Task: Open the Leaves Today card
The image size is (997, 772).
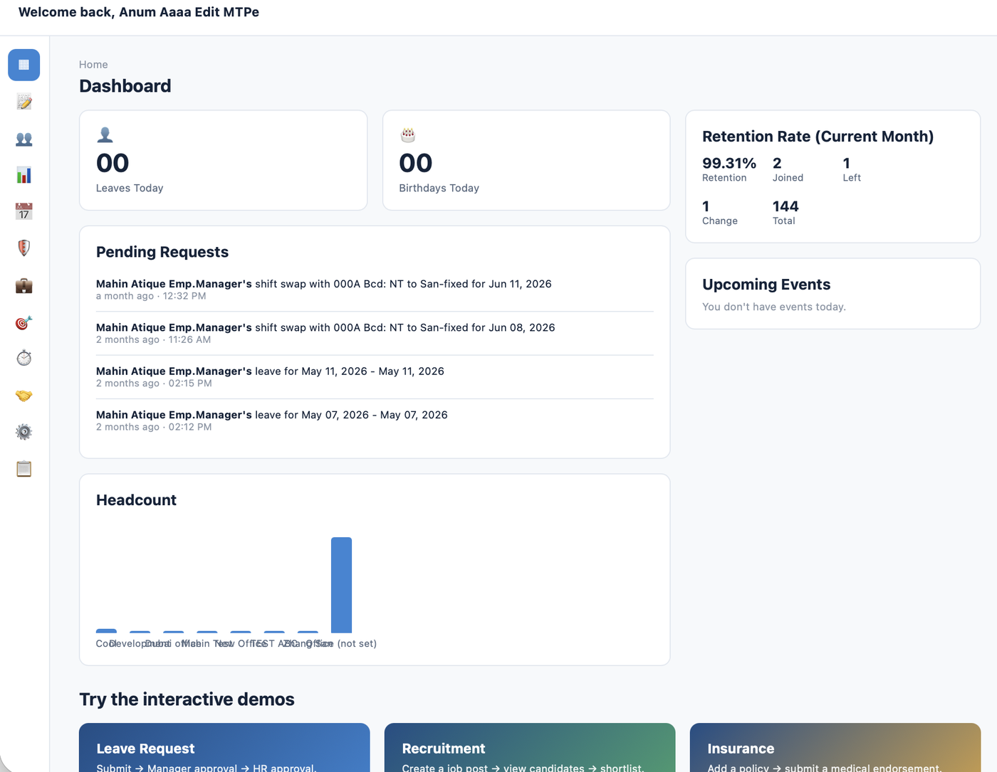Action: pyautogui.click(x=223, y=160)
